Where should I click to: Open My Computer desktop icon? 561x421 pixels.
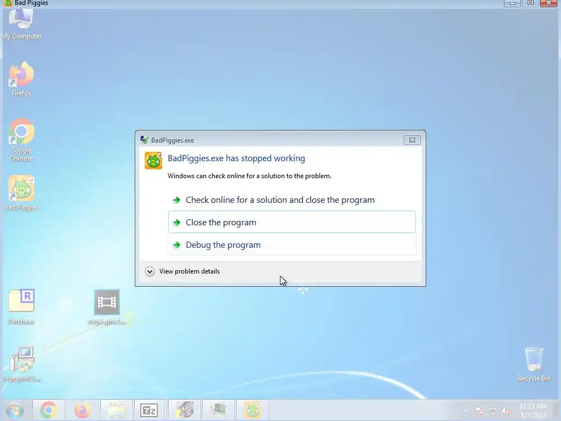(x=21, y=24)
